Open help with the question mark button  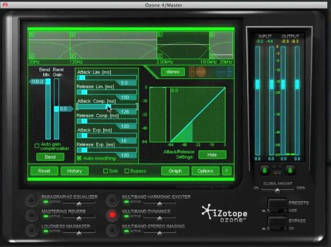(x=227, y=171)
